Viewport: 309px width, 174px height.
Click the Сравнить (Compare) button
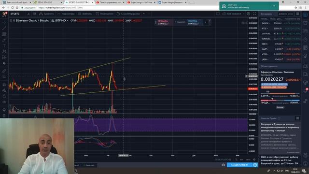click(x=46, y=14)
